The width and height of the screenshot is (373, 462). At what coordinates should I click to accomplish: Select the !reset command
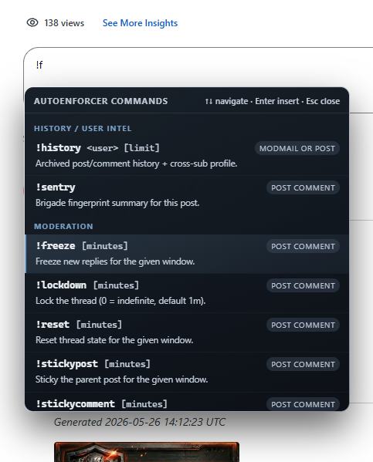[x=187, y=332]
